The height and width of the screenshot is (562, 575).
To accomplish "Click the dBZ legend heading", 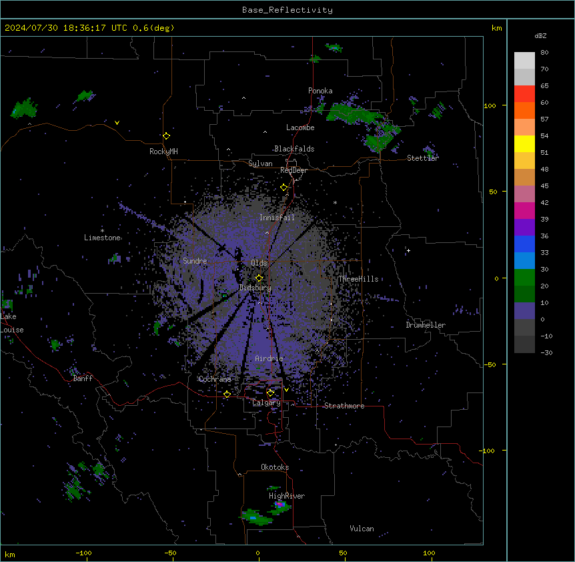I will tap(540, 35).
